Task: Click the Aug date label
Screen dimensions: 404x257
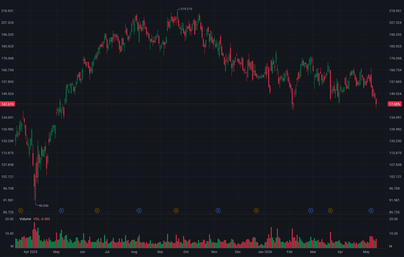Action: pos(134,252)
